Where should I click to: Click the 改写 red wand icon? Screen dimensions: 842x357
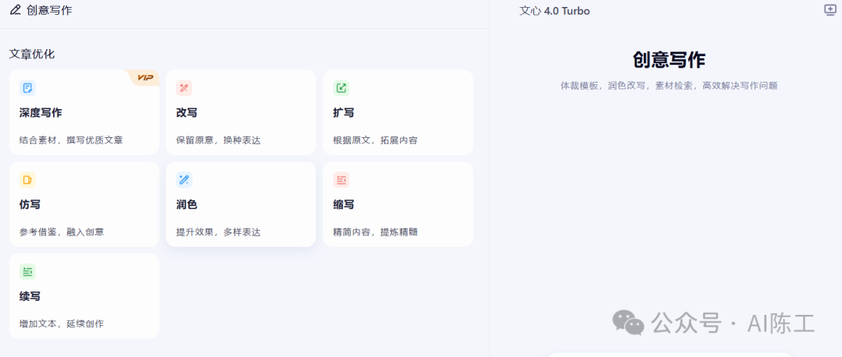tap(184, 88)
